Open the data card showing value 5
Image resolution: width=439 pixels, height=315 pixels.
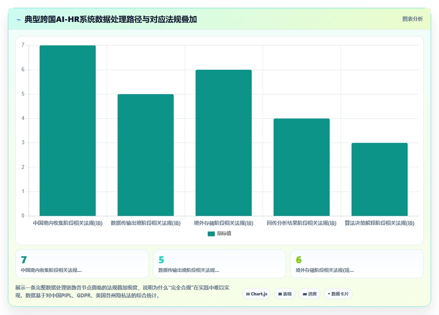tap(219, 264)
